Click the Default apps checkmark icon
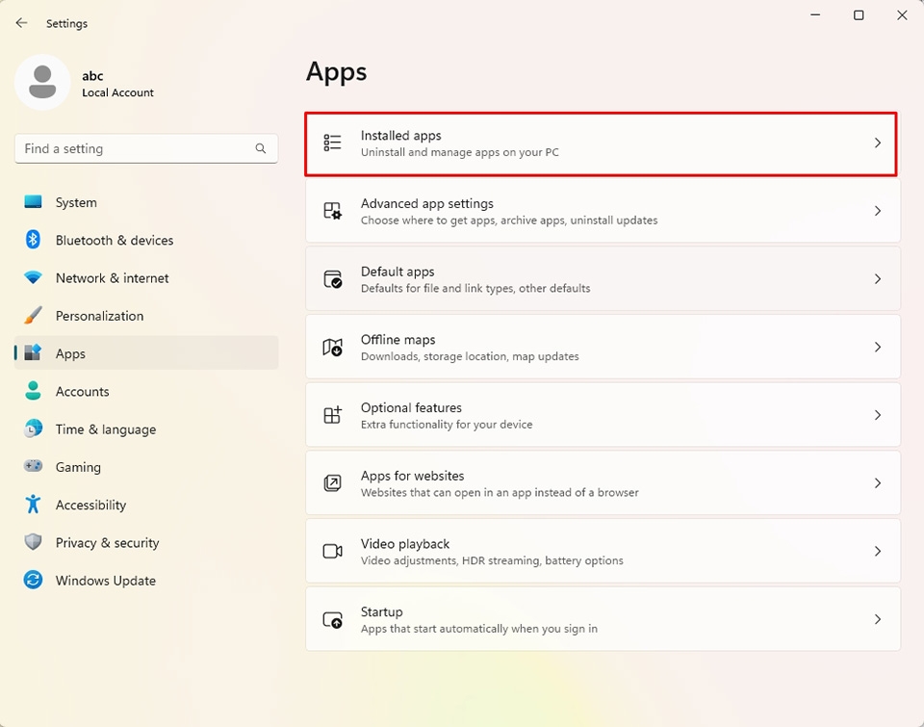The width and height of the screenshot is (924, 727). (332, 279)
